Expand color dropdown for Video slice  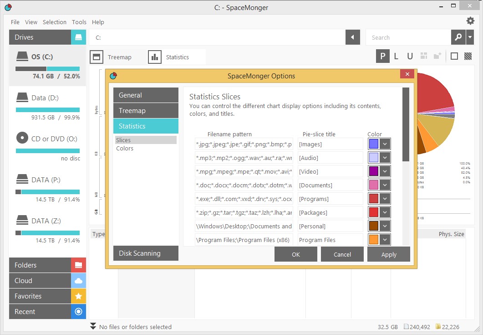tap(385, 171)
